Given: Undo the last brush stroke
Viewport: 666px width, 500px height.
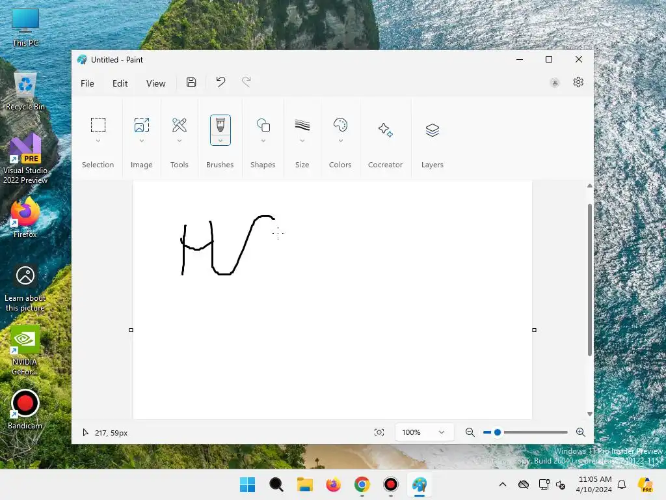Looking at the screenshot, I should coord(220,81).
